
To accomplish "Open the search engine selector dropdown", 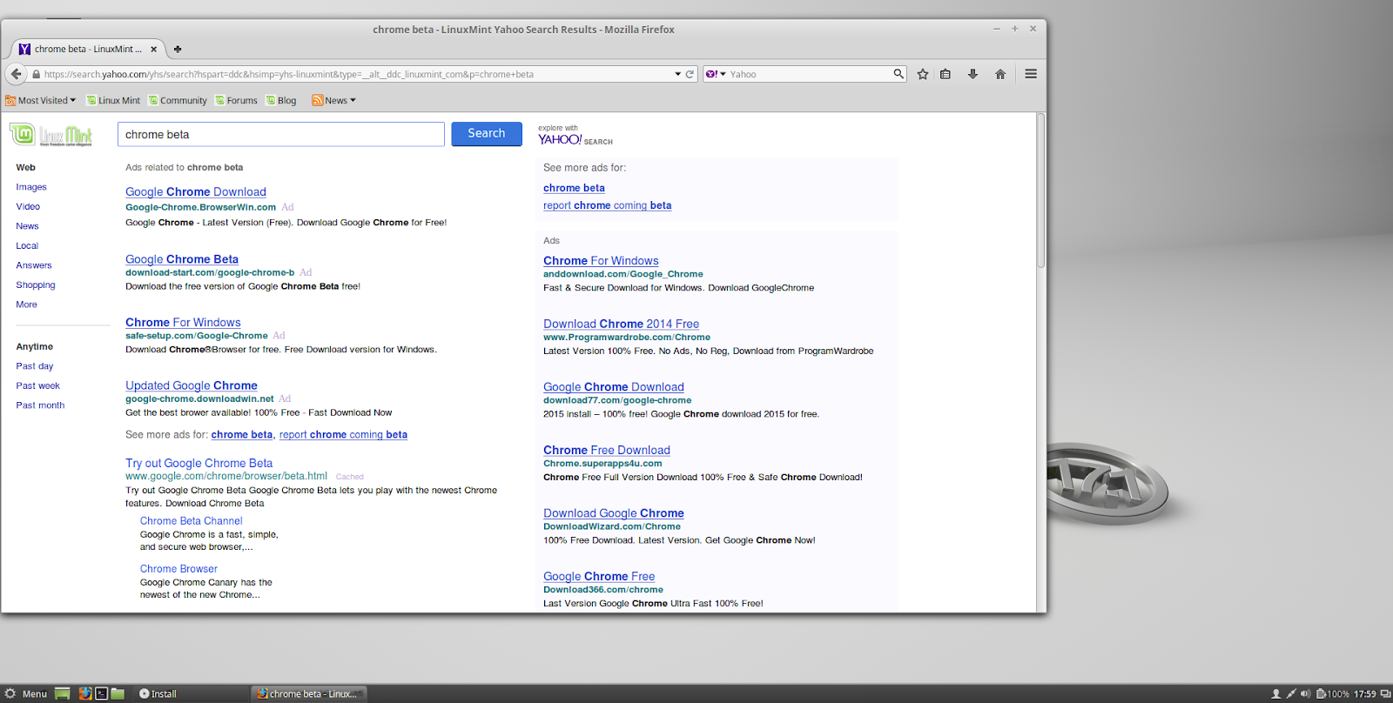I will coord(716,74).
